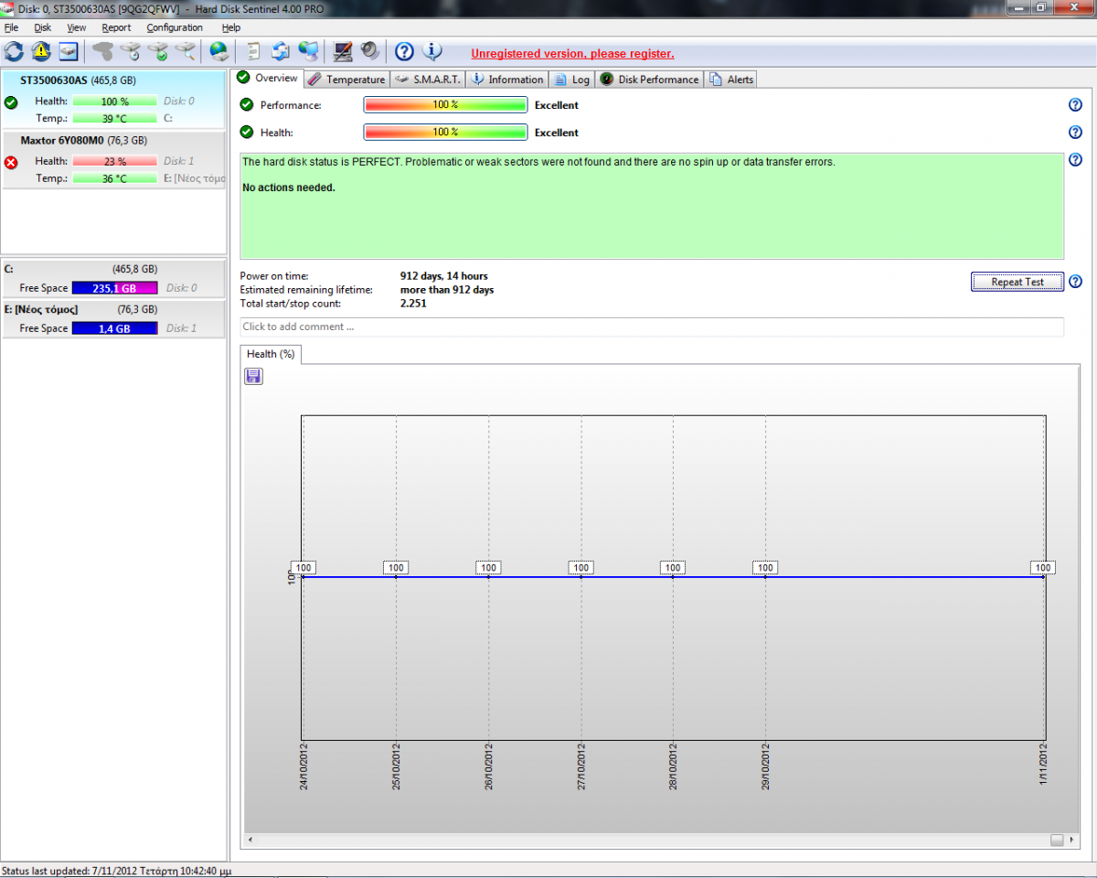Select the Health (%) chart tab
This screenshot has width=1097, height=878.
[x=271, y=354]
